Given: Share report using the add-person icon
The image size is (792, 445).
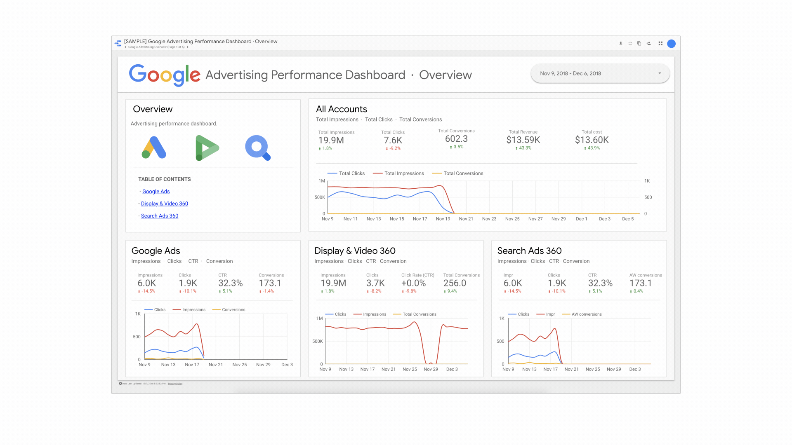Looking at the screenshot, I should pos(648,43).
